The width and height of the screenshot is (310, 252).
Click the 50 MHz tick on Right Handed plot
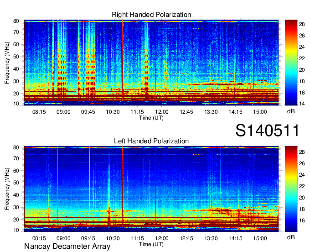coord(16,57)
